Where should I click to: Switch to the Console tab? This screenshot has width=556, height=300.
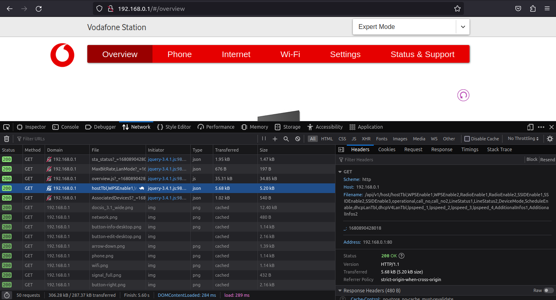click(66, 127)
